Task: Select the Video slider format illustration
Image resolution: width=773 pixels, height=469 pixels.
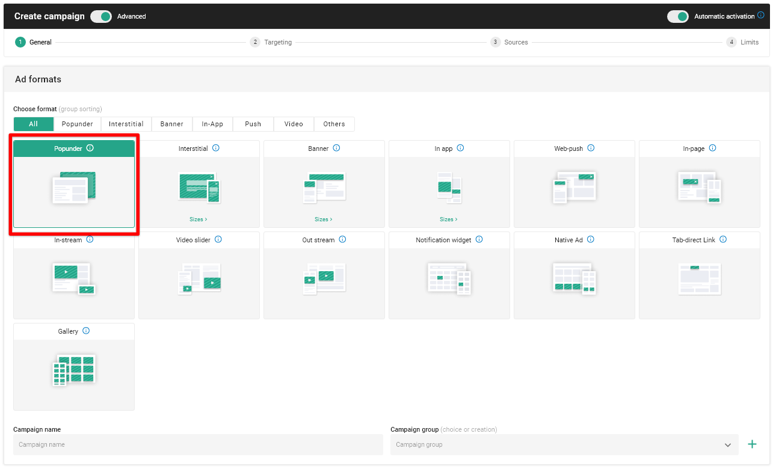Action: tap(199, 279)
